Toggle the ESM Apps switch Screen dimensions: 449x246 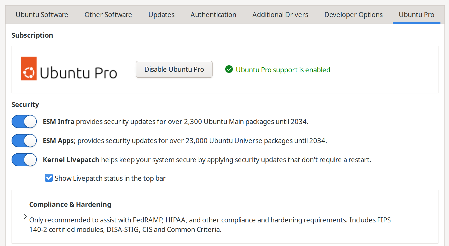24,141
